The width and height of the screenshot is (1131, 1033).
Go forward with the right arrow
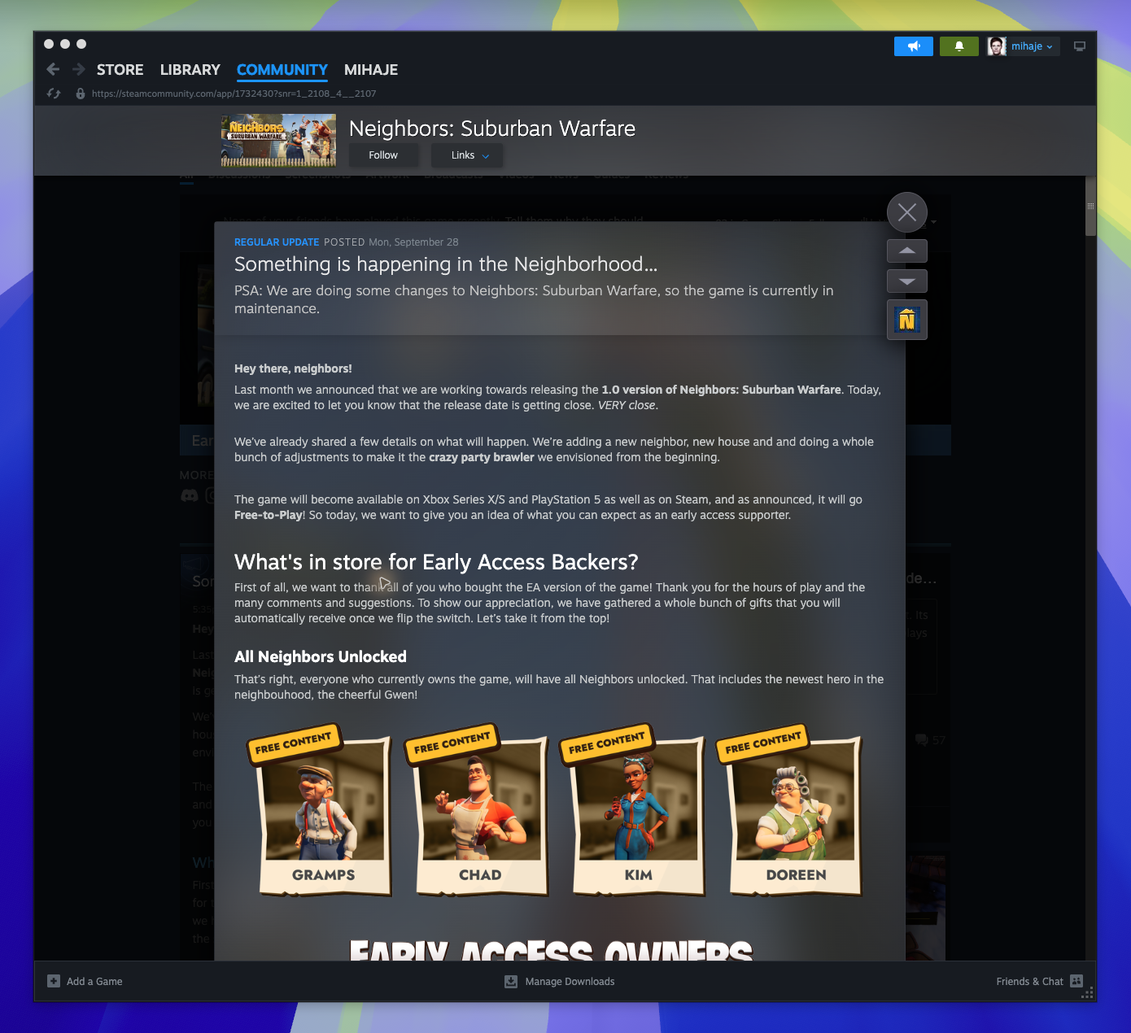pos(78,69)
